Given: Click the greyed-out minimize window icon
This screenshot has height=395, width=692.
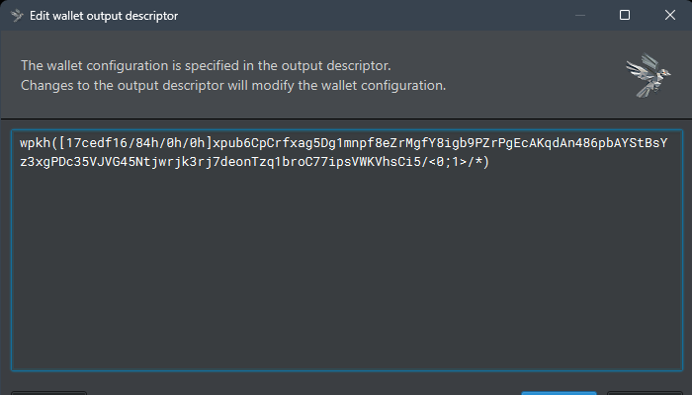Looking at the screenshot, I should [x=580, y=16].
